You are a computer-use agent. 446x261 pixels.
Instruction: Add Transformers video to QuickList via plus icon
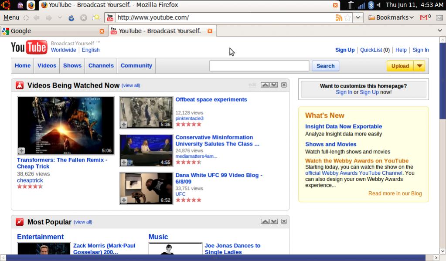[22, 150]
